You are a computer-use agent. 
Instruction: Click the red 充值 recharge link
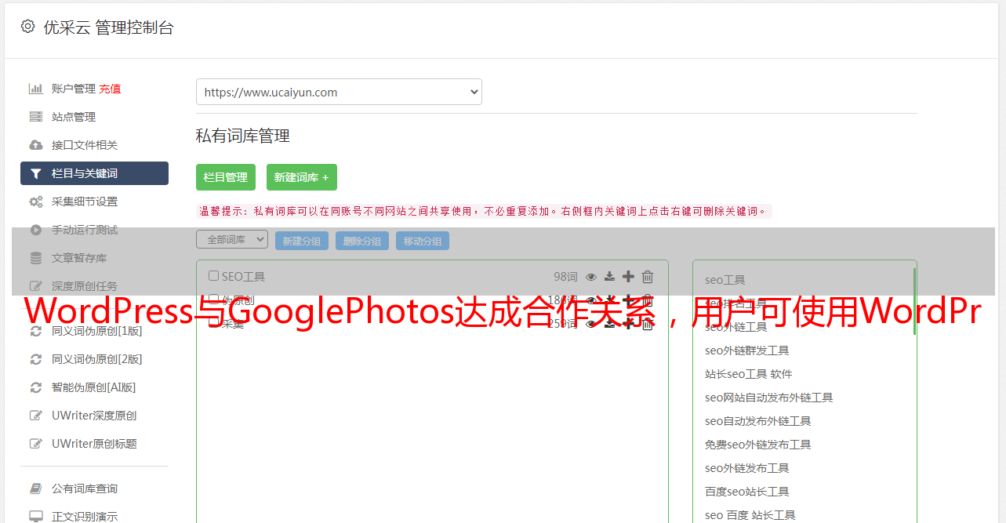click(110, 89)
